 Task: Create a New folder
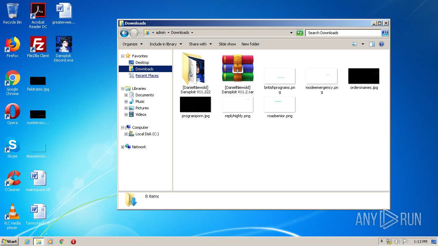click(x=250, y=44)
